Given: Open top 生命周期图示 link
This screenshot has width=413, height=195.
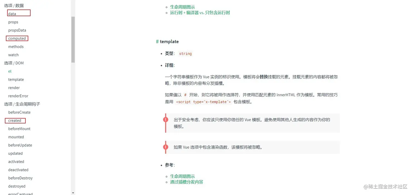Looking at the screenshot, I should point(182,7).
